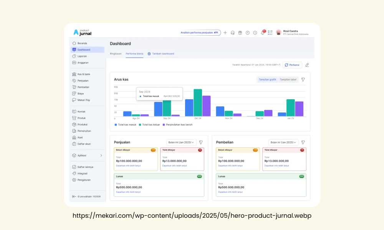Open the history clock icon
The image size is (384, 230).
pyautogui.click(x=255, y=33)
